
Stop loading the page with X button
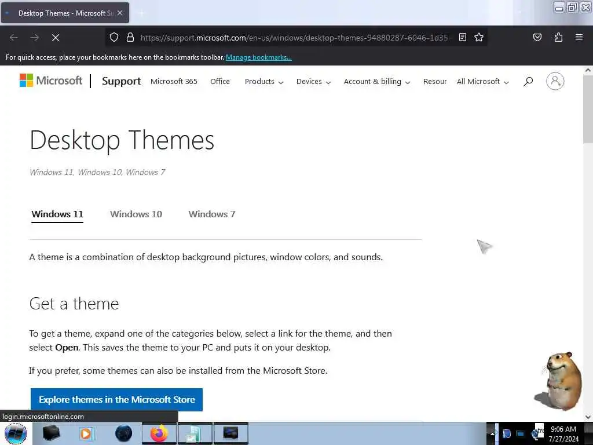coord(55,38)
